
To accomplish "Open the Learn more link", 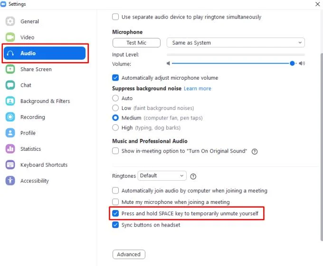I will coord(197,89).
